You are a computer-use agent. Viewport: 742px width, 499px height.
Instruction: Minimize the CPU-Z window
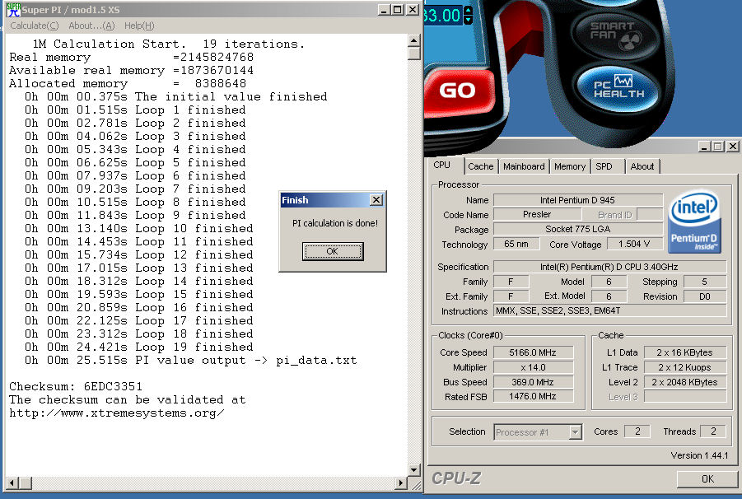(x=704, y=147)
